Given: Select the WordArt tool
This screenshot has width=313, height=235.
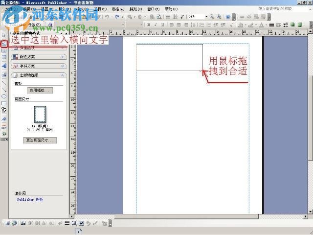Looking at the screenshot, I should (4, 66).
